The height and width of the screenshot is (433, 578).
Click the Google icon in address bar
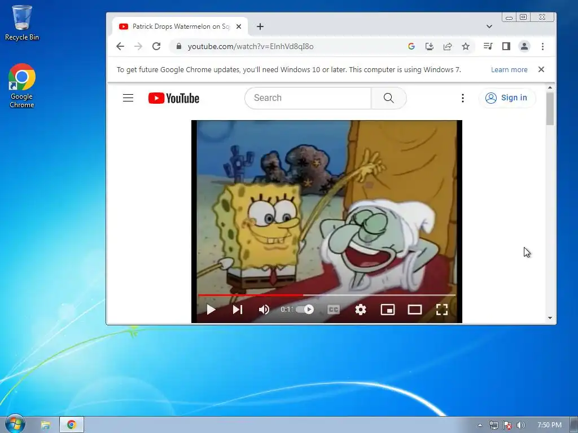click(411, 46)
